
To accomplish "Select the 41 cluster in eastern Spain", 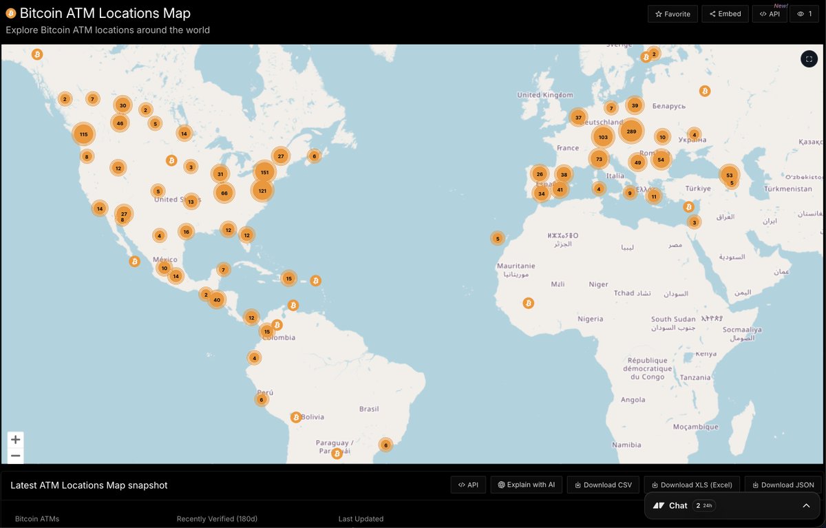I will [560, 189].
